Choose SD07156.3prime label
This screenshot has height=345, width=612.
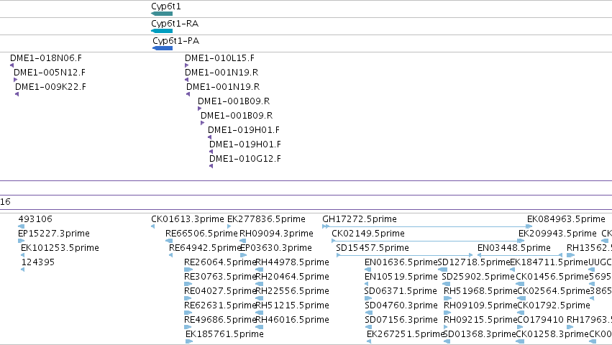click(401, 321)
